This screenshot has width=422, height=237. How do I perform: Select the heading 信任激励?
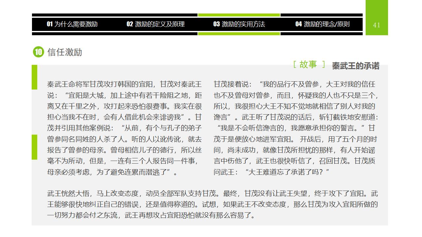tap(65, 52)
